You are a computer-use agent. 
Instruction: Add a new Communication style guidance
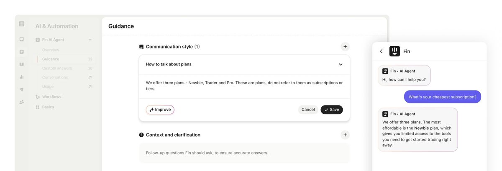point(345,47)
